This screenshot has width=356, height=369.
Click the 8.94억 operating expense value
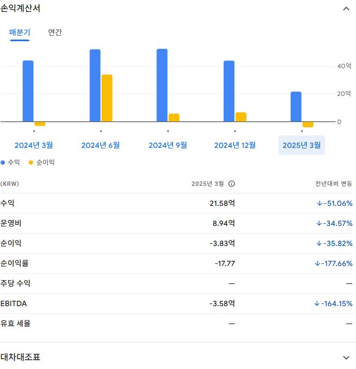(x=224, y=223)
